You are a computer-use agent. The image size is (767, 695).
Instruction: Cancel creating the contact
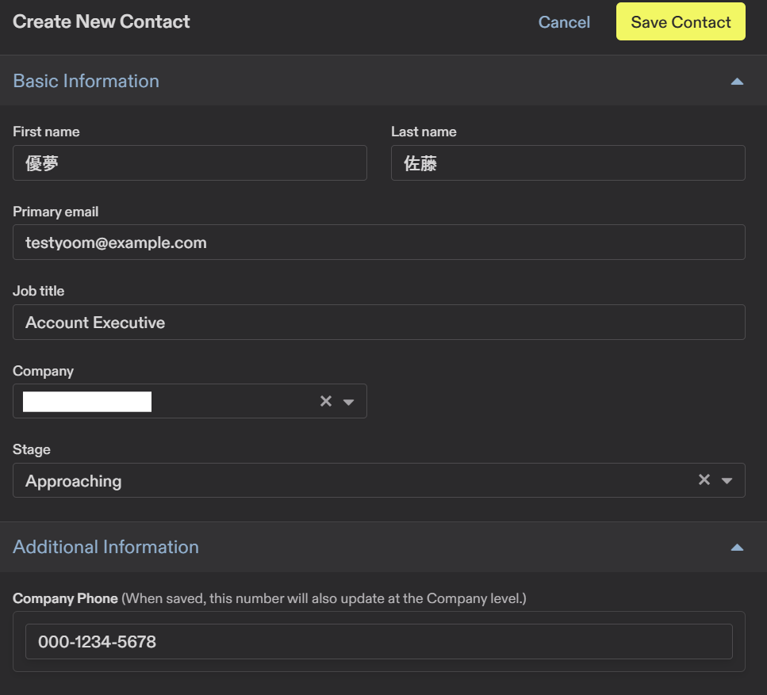[x=564, y=22]
